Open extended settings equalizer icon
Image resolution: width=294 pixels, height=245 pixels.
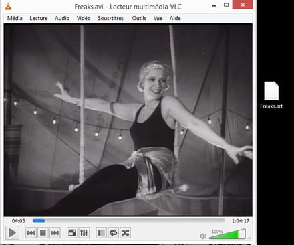(x=84, y=233)
